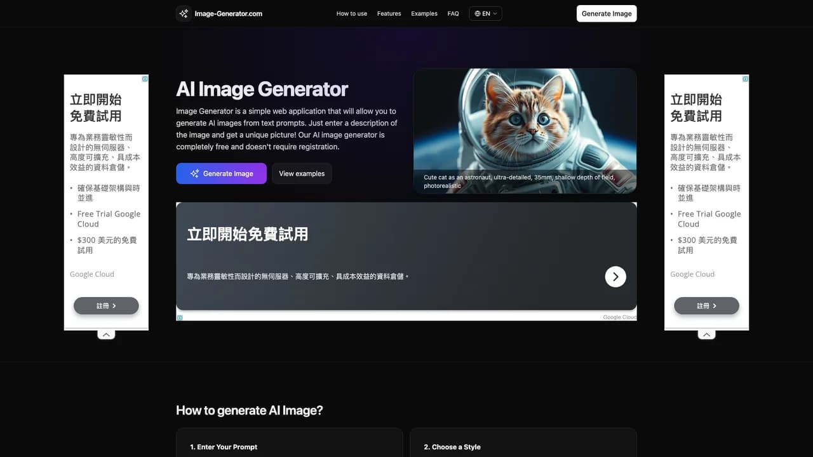Click the center banner headline 立即開始免費試用

click(247, 234)
